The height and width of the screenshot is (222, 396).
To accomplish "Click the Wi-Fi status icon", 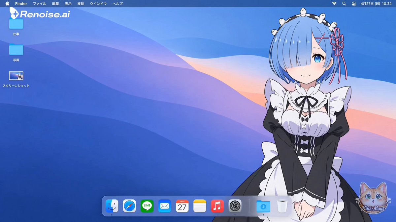I will tap(334, 4).
